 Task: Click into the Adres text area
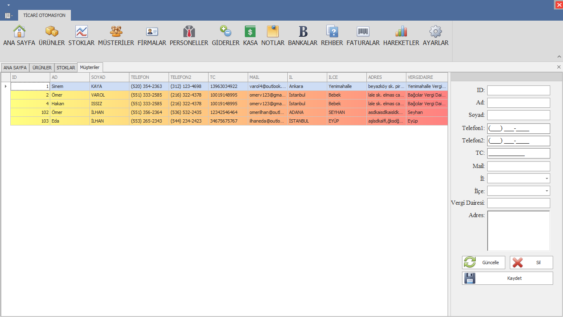click(x=518, y=231)
